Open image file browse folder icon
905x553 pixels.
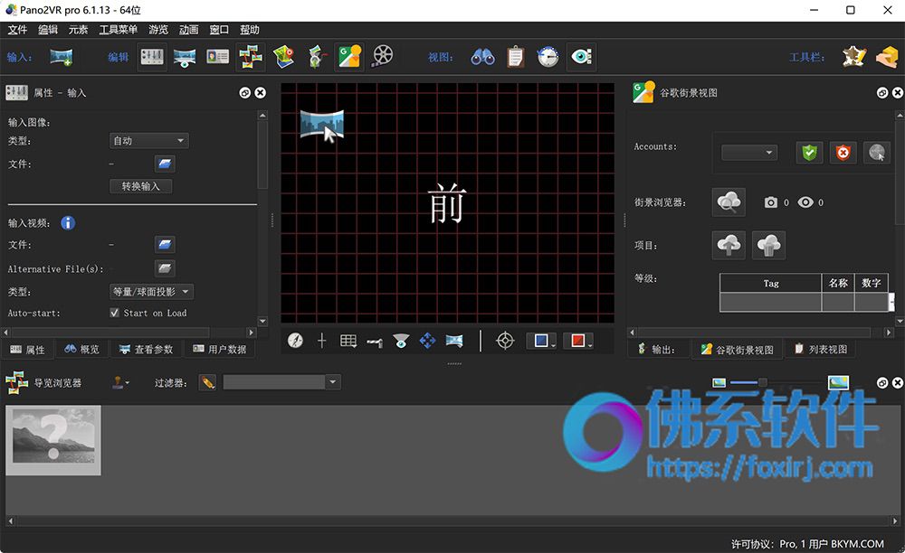coord(165,164)
